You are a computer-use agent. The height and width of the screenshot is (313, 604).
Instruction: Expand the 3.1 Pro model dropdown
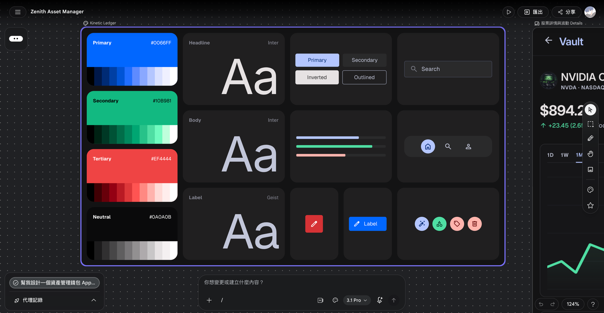point(357,300)
